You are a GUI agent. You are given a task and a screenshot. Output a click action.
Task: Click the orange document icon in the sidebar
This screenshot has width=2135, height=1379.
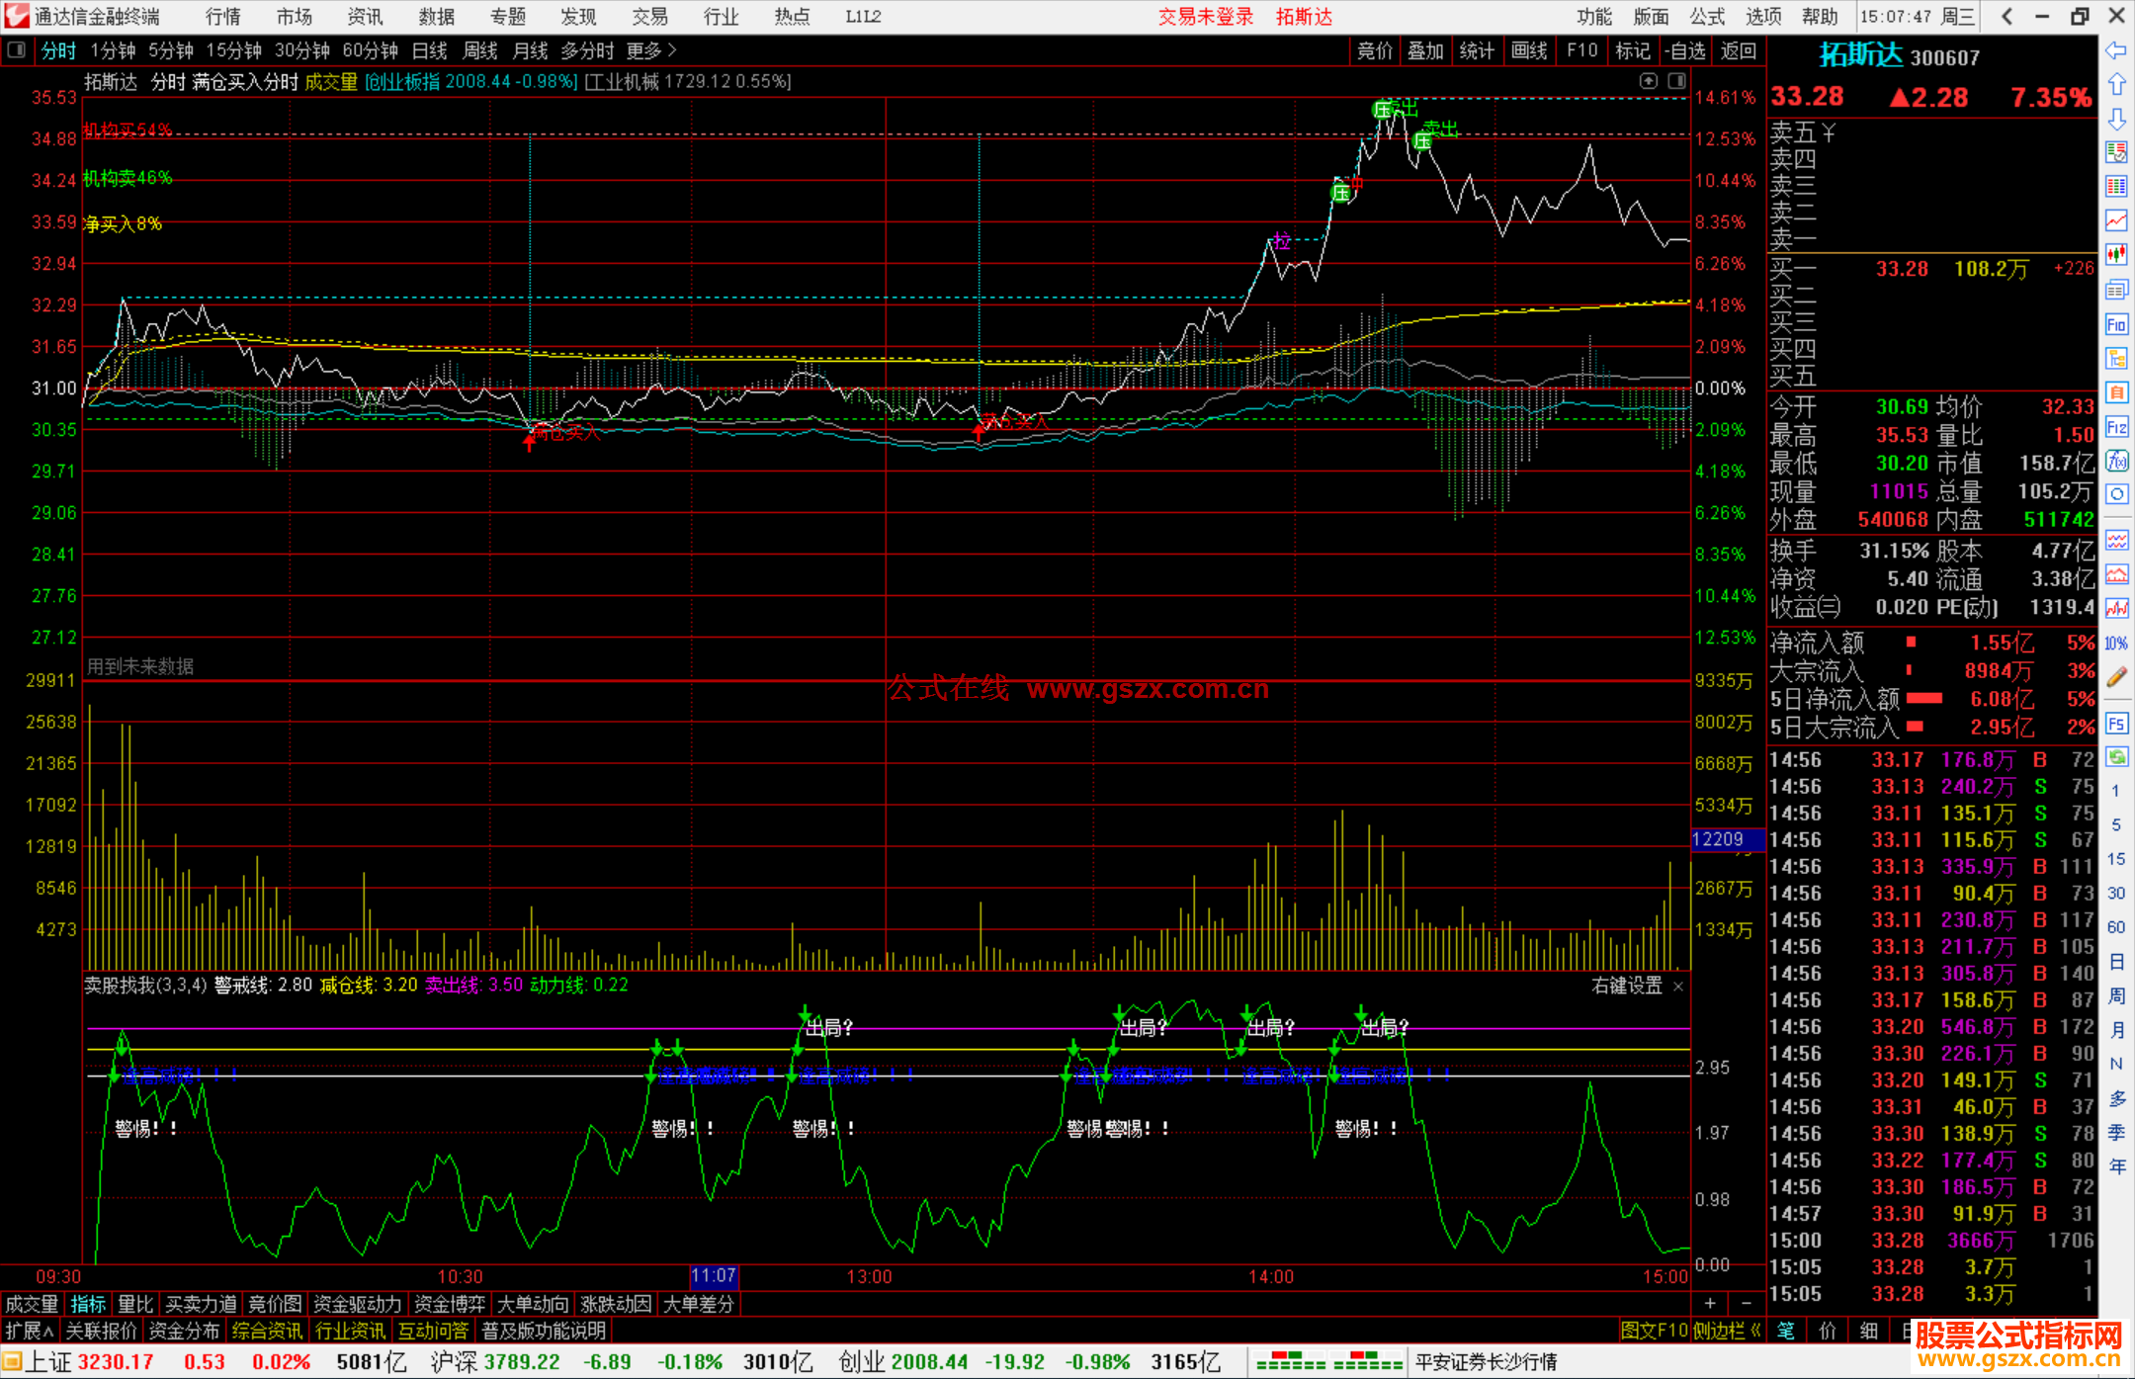[2116, 392]
